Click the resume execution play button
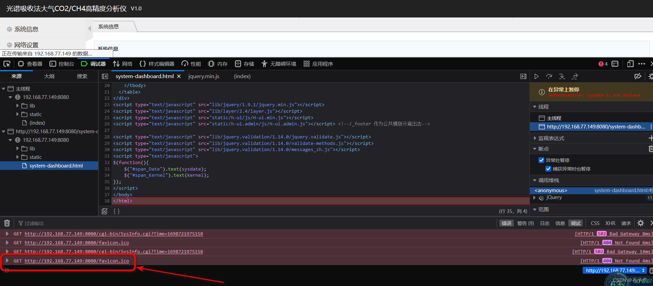The height and width of the screenshot is (286, 653). pyautogui.click(x=536, y=76)
